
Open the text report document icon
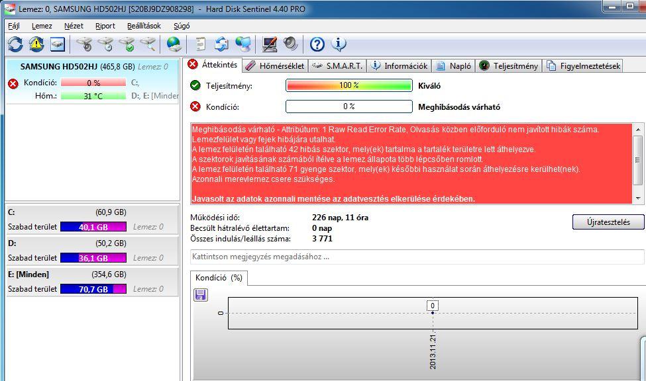201,44
